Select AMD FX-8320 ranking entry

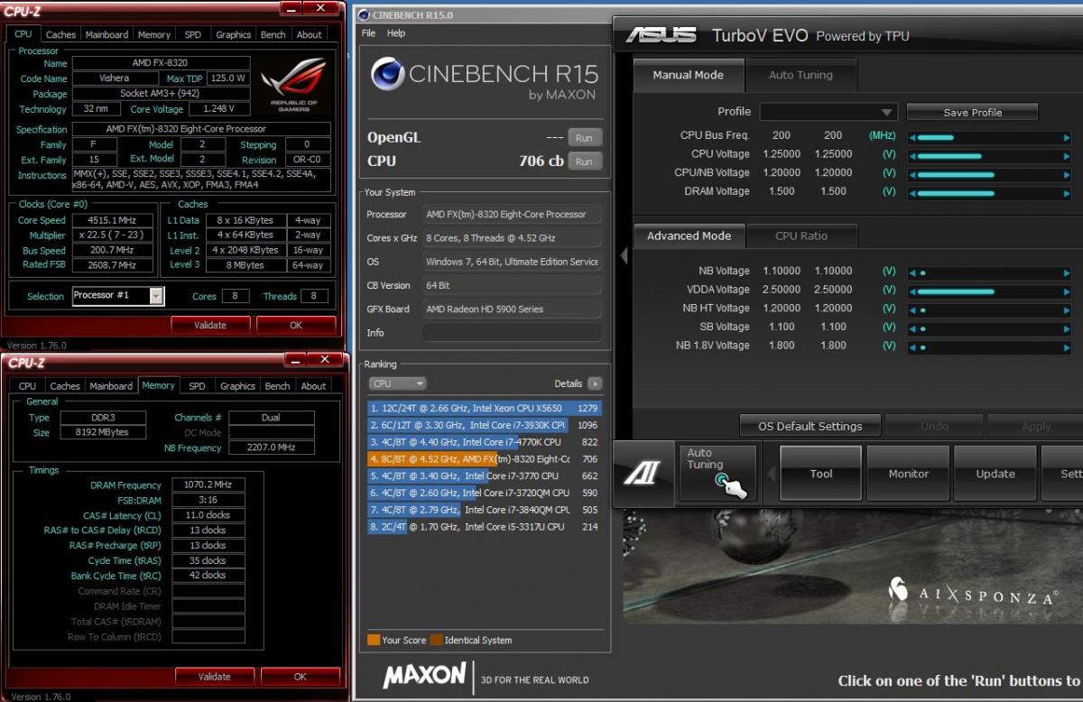point(484,459)
